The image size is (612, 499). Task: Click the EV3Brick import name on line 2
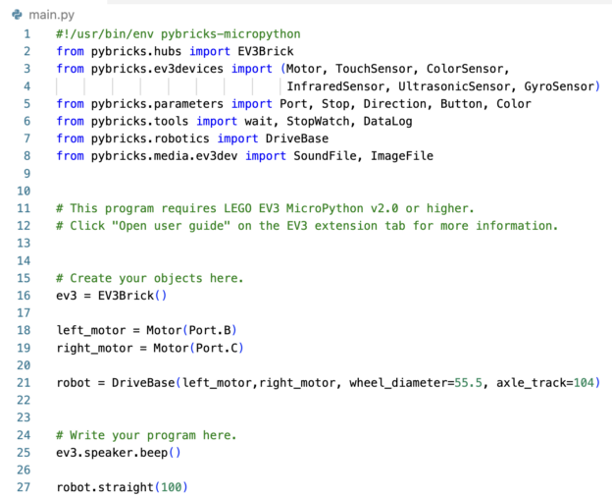[x=262, y=51]
